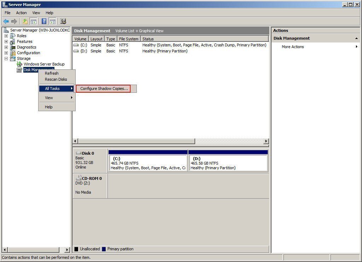
Task: Click the volume list scrollbar left arrow
Action: tap(75, 141)
